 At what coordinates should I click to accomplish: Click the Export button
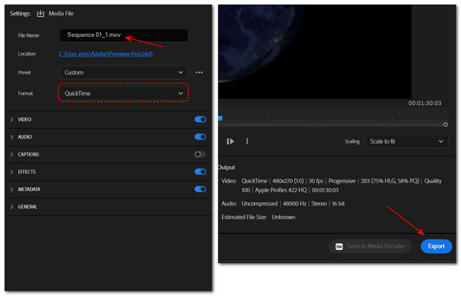pos(436,246)
